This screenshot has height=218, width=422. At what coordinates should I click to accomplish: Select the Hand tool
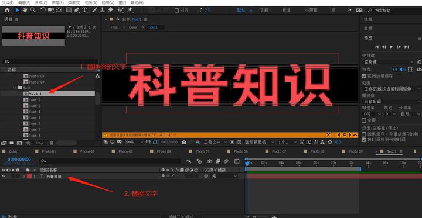tap(25, 10)
